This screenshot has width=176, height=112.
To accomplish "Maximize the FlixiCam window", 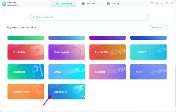I will coord(167,4).
